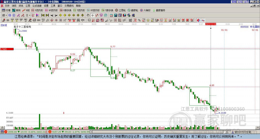The width and height of the screenshot is (260, 139).
Task: Click the red floppy save icon
Action: tap(125, 15)
